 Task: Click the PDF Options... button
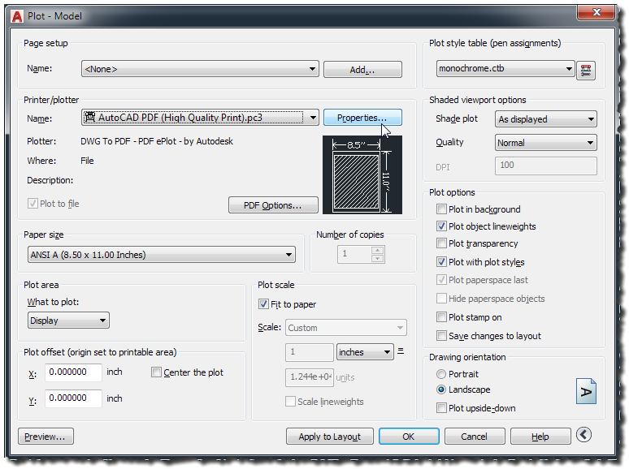273,205
